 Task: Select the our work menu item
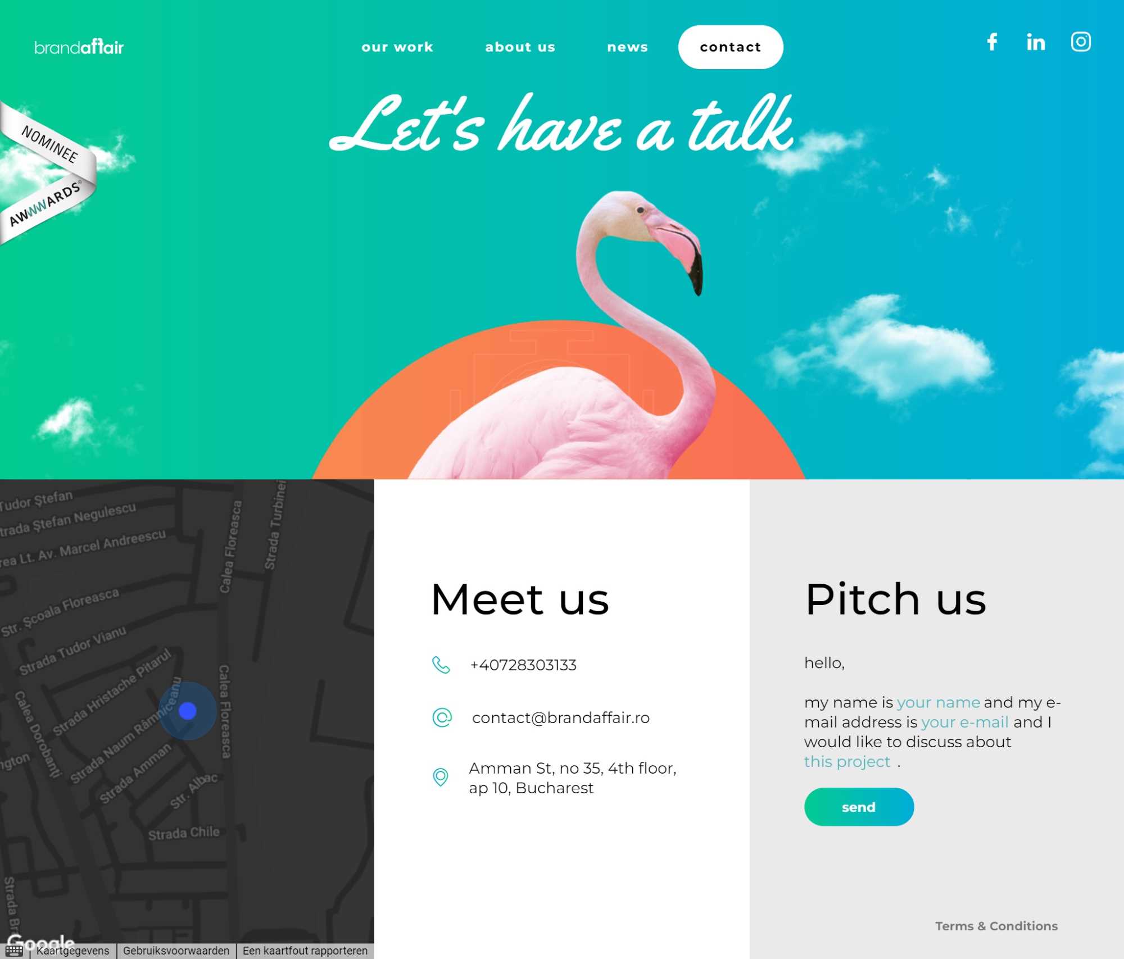397,47
